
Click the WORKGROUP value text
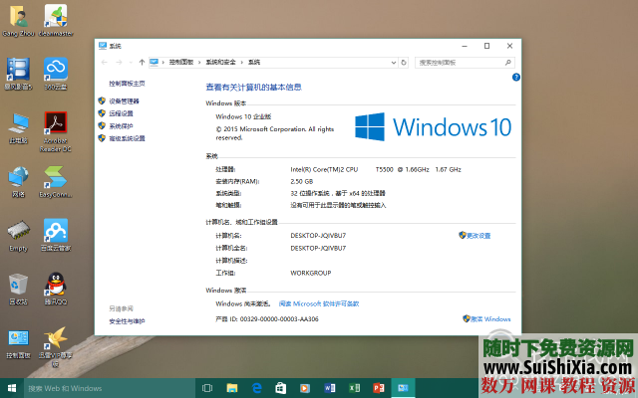[x=310, y=273]
